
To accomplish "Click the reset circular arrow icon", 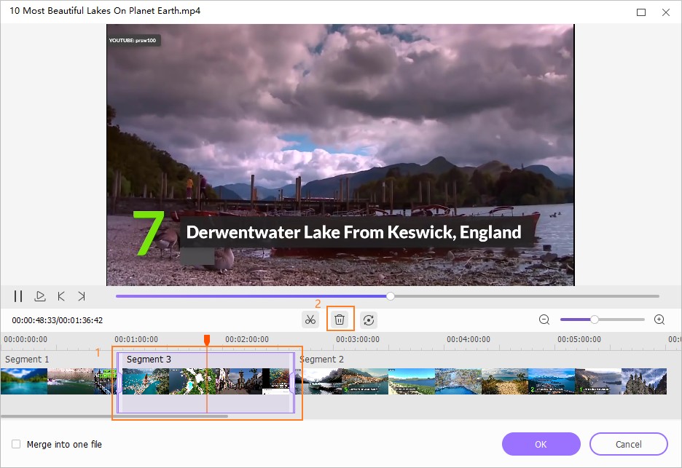I will (x=369, y=320).
